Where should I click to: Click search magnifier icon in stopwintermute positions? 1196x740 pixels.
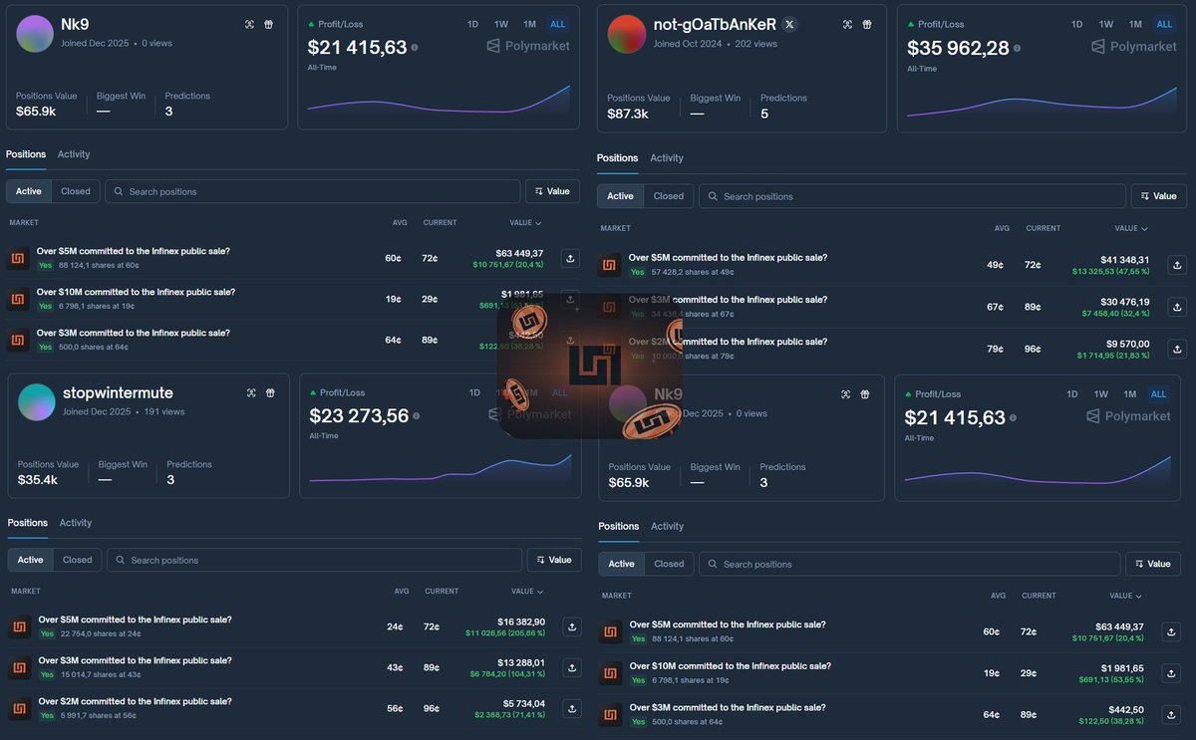[x=120, y=560]
